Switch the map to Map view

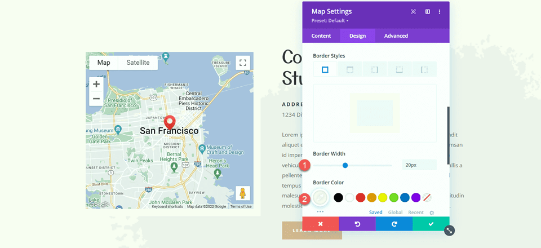click(x=104, y=63)
